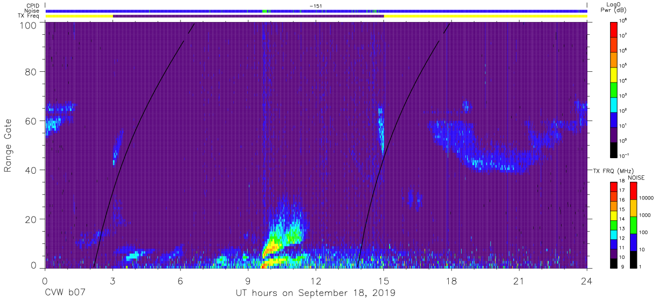The image size is (660, 304).
Task: Click the 'Range Gate' y-axis title
Action: (x=8, y=145)
